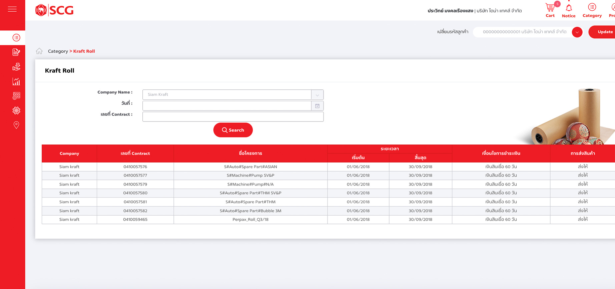This screenshot has width=615, height=289.
Task: Click payment term in the 0410057577 row
Action: pos(501,176)
